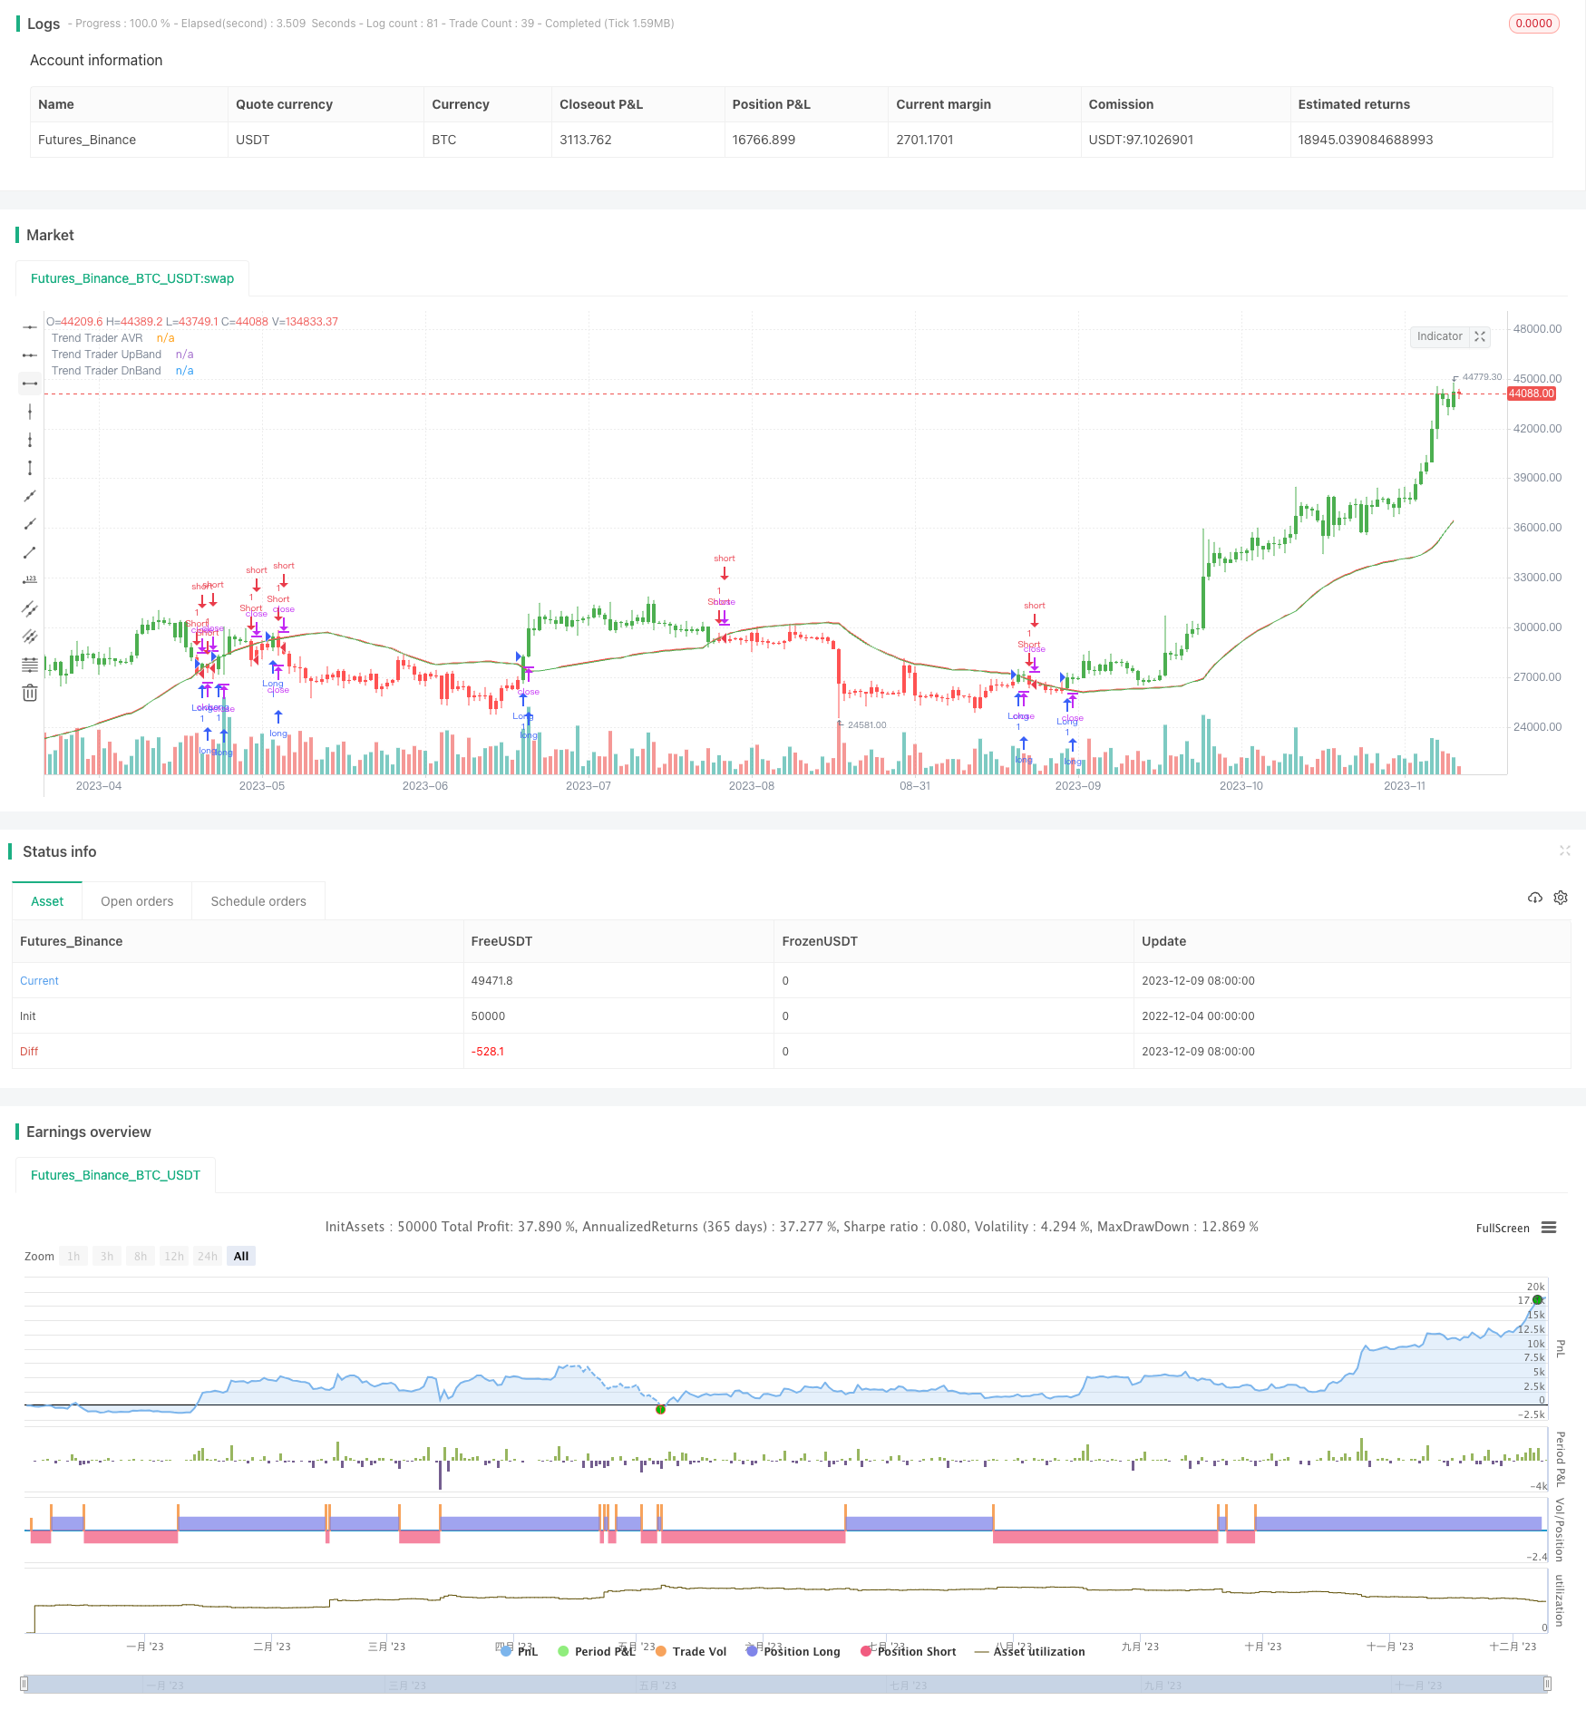The width and height of the screenshot is (1586, 1720).
Task: Set earnings chart zoom to 24h
Action: pos(208,1257)
